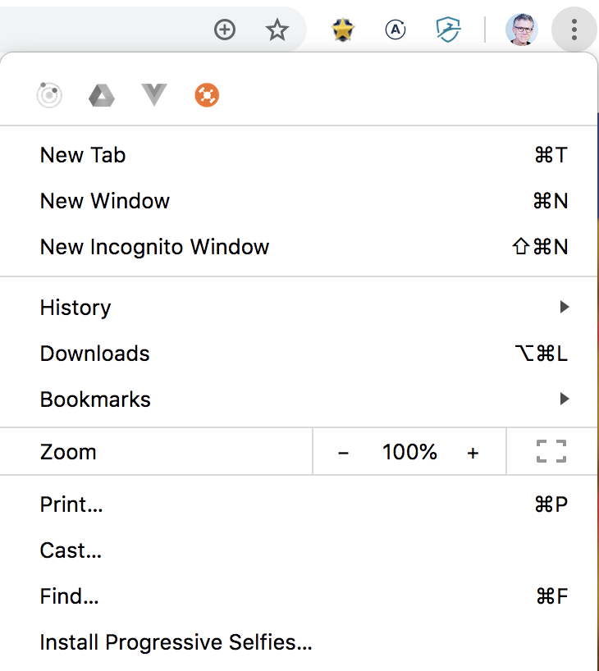
Task: Click the teal shield extension icon
Action: pyautogui.click(x=448, y=30)
